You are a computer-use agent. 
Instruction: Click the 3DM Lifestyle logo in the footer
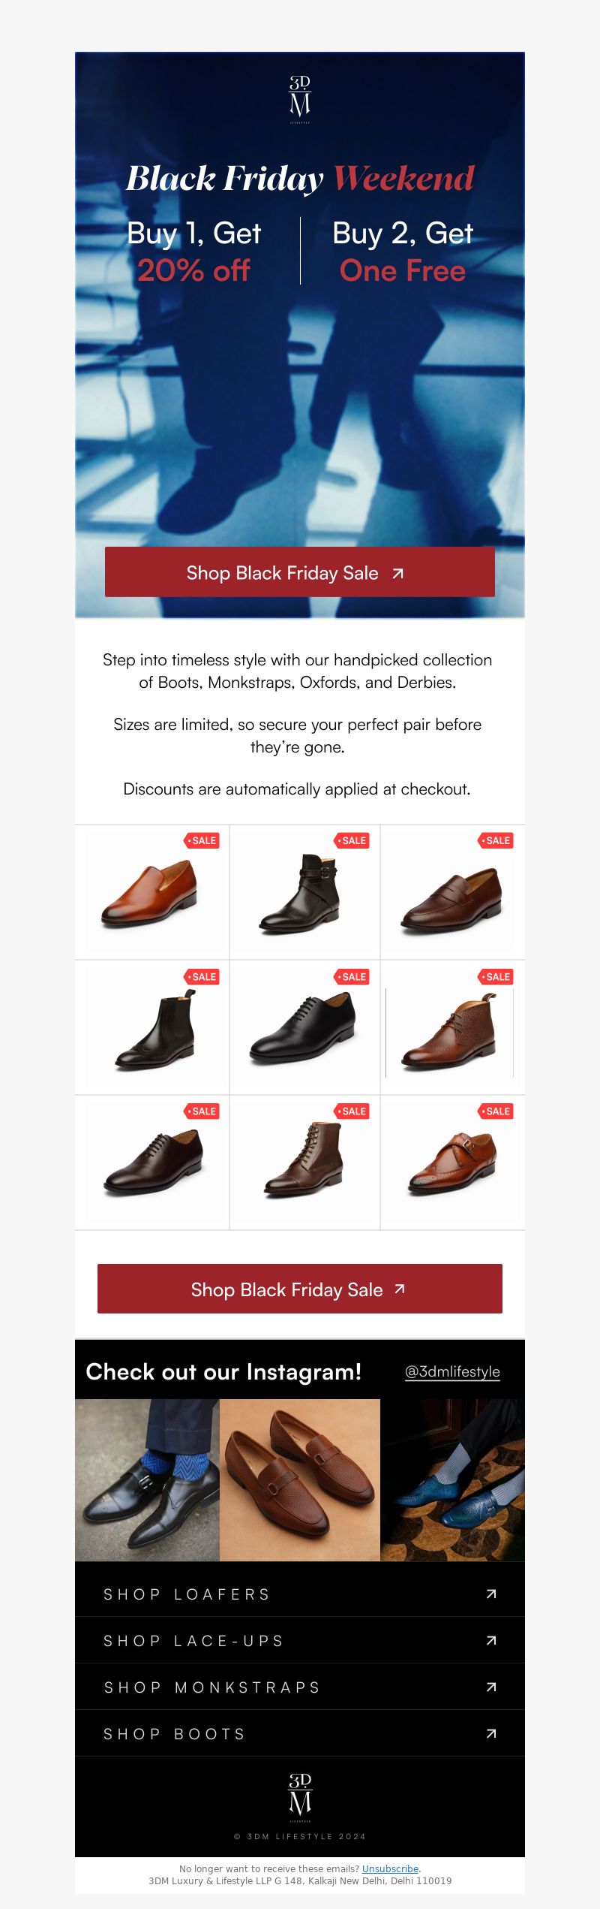click(x=300, y=1798)
